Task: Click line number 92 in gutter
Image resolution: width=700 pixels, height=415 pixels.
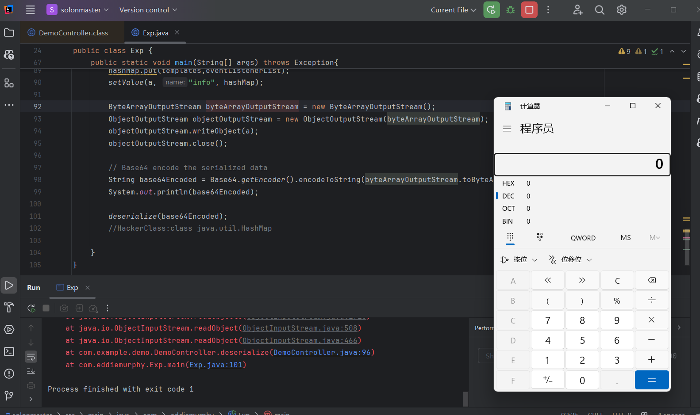Action: point(38,107)
